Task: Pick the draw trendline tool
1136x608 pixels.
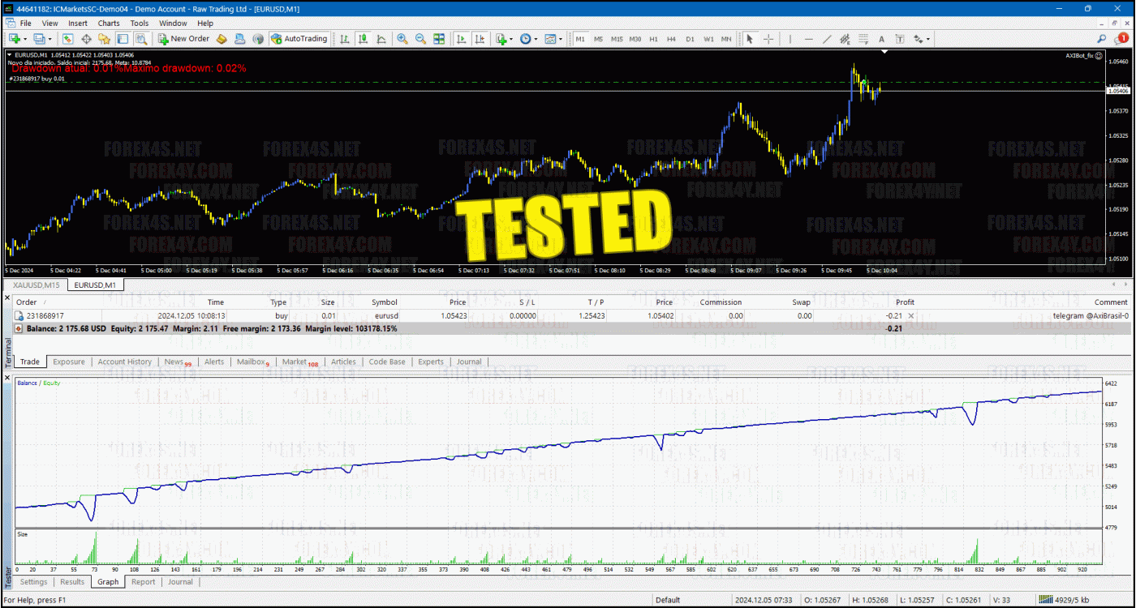Action: pos(827,39)
